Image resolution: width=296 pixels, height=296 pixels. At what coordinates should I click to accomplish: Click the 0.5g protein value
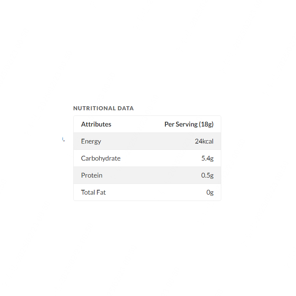207,175
